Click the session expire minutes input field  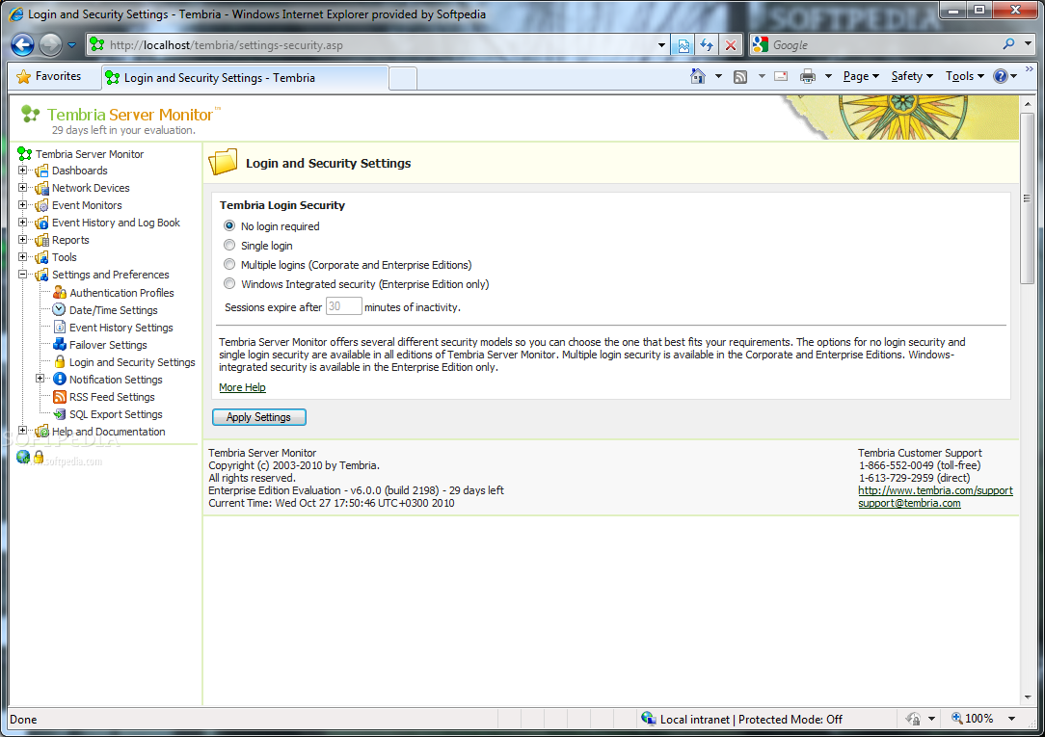click(343, 306)
